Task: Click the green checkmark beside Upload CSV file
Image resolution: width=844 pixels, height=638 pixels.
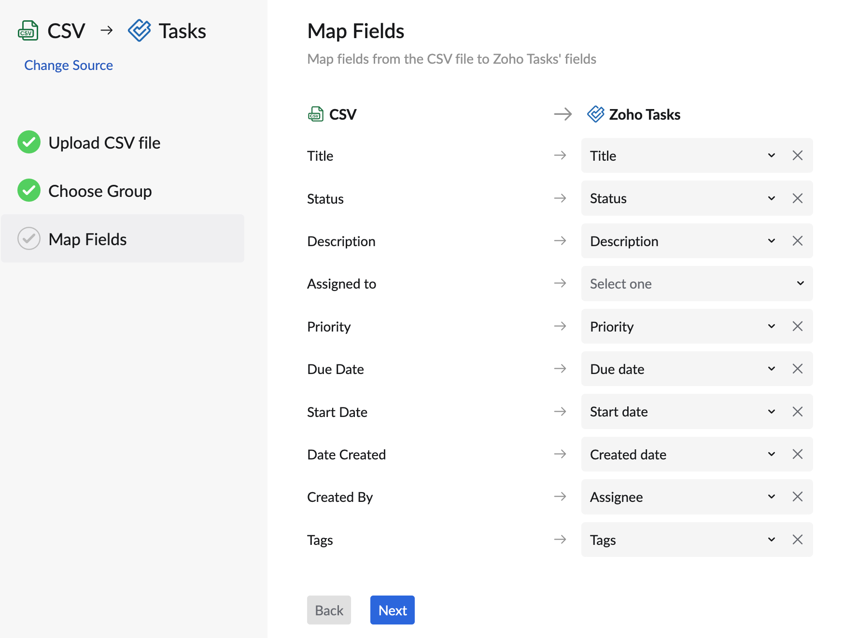Action: click(x=28, y=142)
